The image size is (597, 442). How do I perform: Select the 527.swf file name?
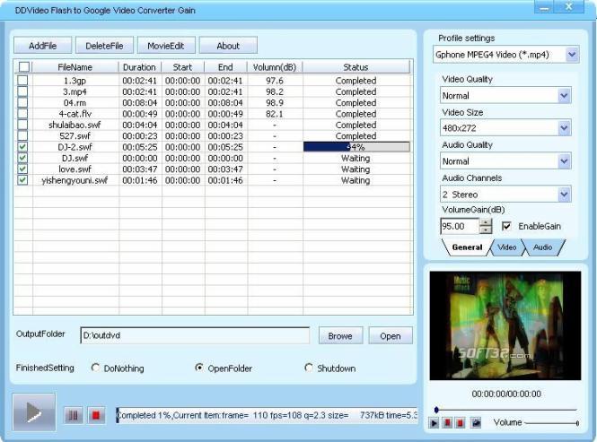[x=75, y=135]
